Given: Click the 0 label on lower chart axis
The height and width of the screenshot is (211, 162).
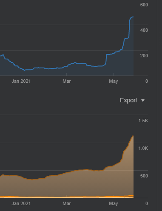Looking at the screenshot, I should click(x=147, y=203).
